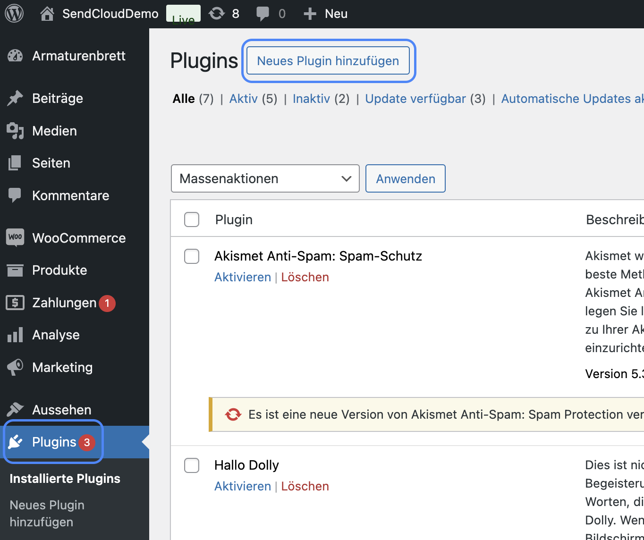Screen dimensions: 644x540
Task: Open the Massenaktionen dropdown
Action: pos(265,178)
